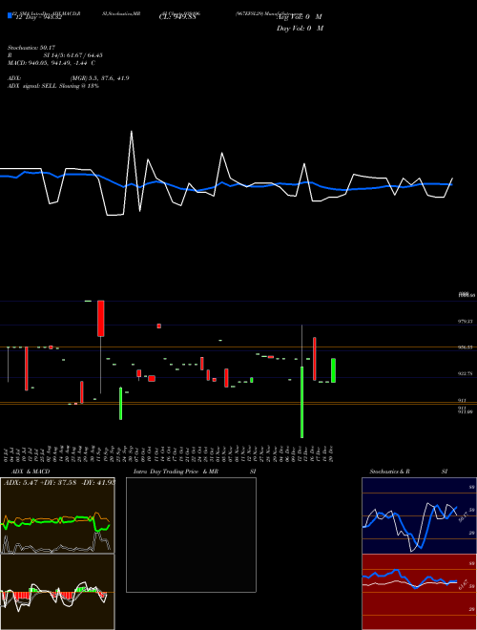Screen dimensions: 477x630
Task: Click the long green candlestick near 12 Dec
Action: tap(301, 402)
